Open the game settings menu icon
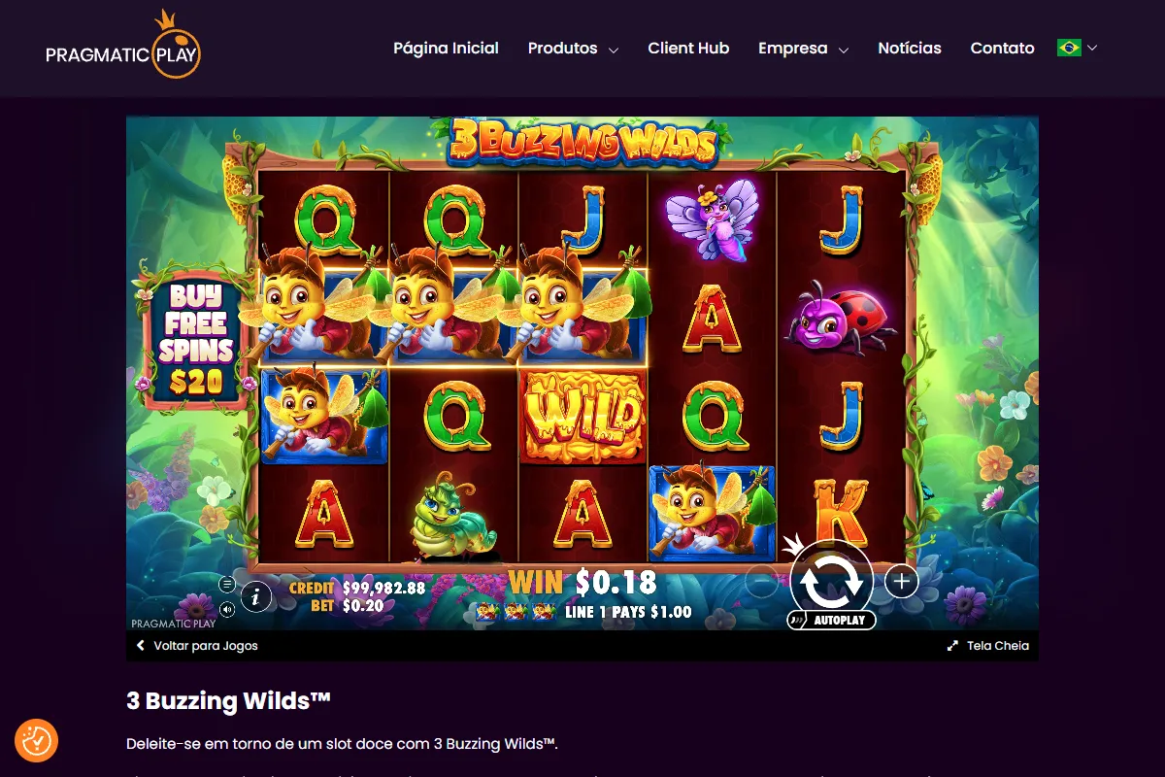The height and width of the screenshot is (777, 1165). pyautogui.click(x=227, y=584)
